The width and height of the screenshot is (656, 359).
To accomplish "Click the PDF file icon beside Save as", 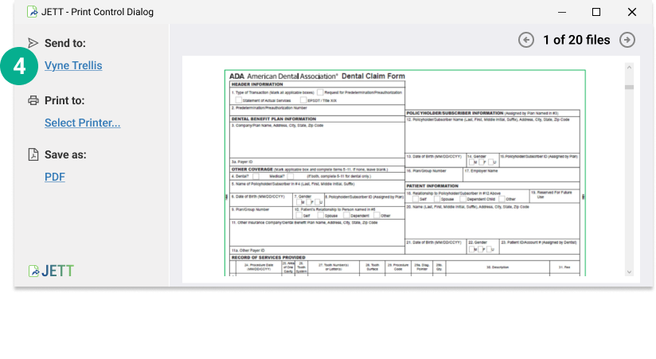I will coord(33,154).
